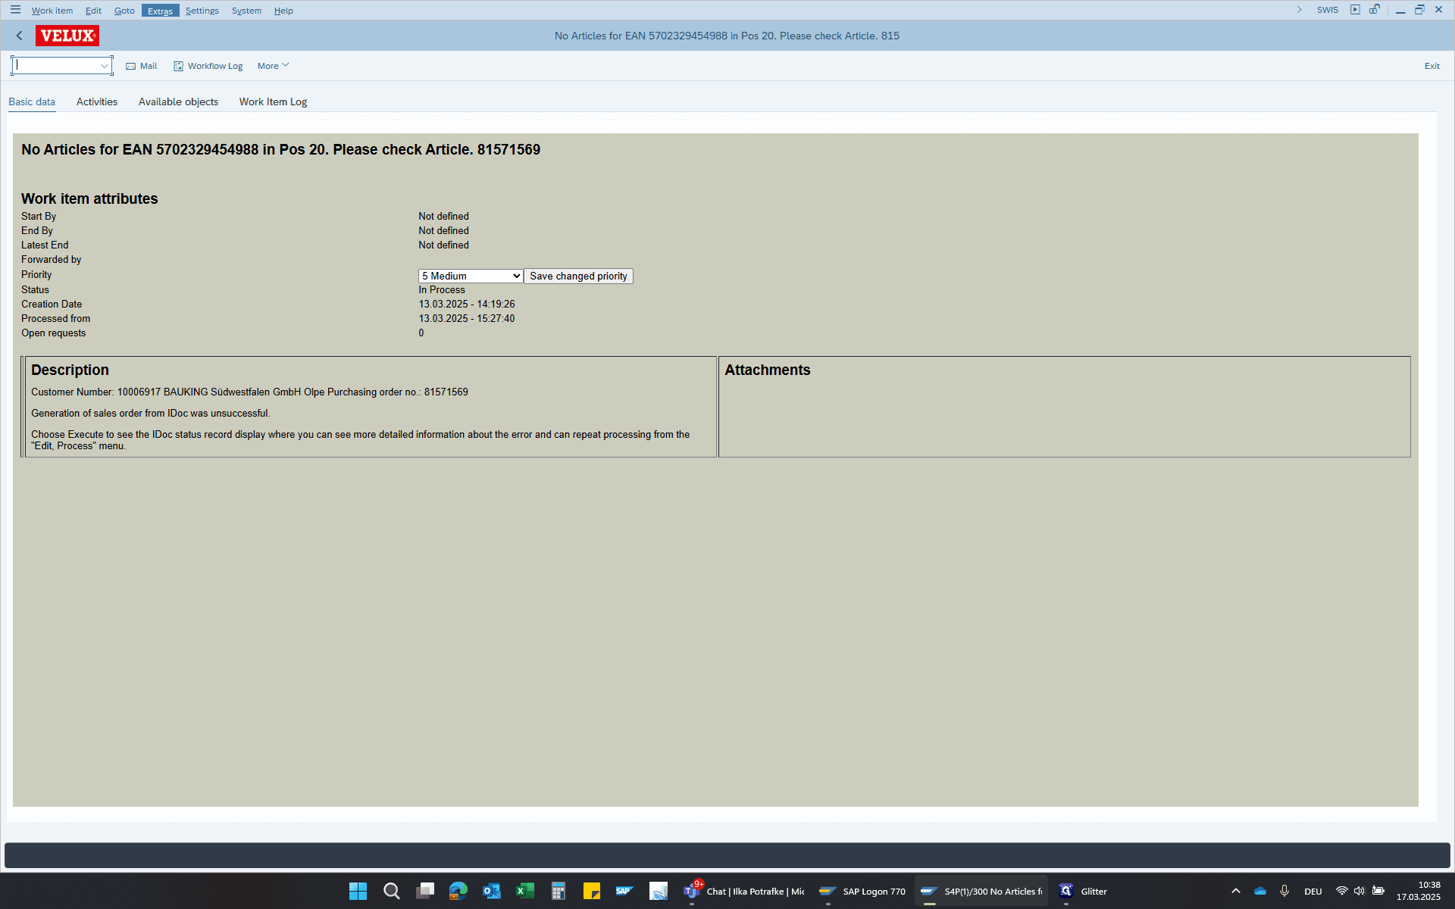Show hidden system tray icons
The width and height of the screenshot is (1455, 909).
(1236, 891)
